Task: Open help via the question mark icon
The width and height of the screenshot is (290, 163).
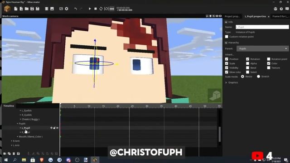Action: tap(281, 9)
